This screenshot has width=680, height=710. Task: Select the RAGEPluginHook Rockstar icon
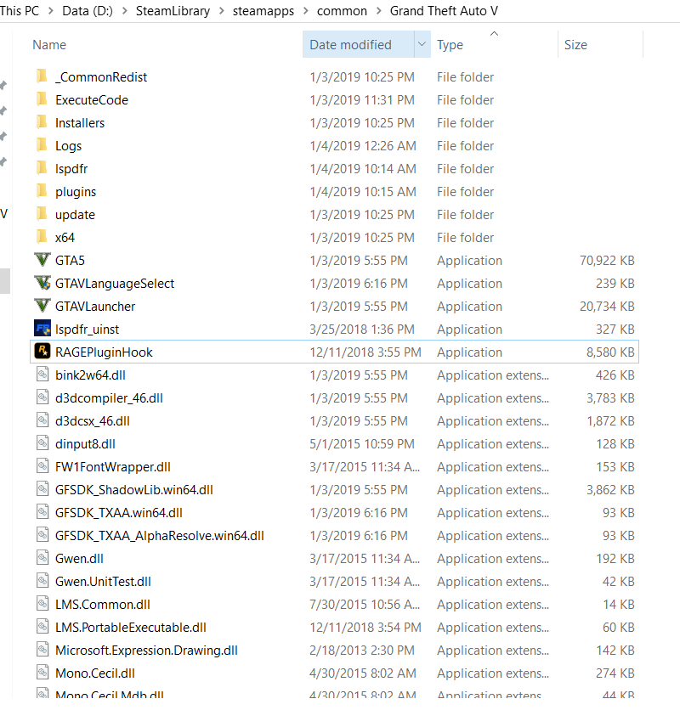(42, 352)
